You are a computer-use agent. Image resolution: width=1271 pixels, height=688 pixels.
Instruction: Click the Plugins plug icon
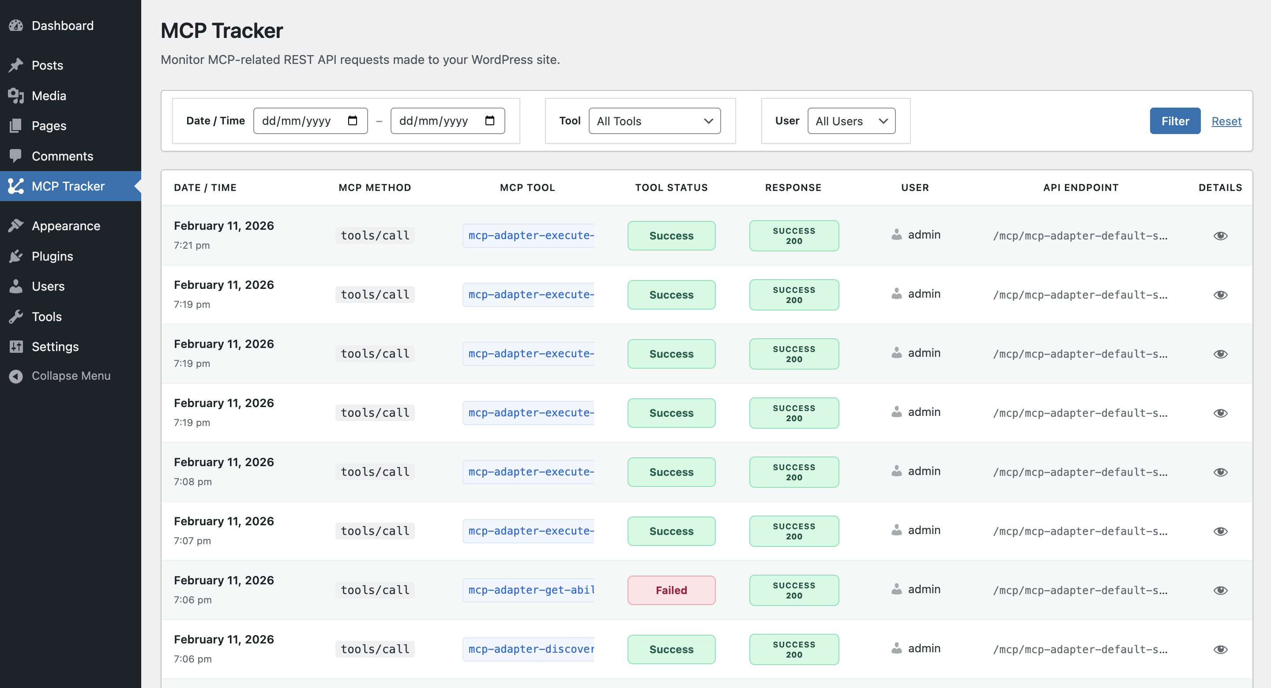point(16,256)
